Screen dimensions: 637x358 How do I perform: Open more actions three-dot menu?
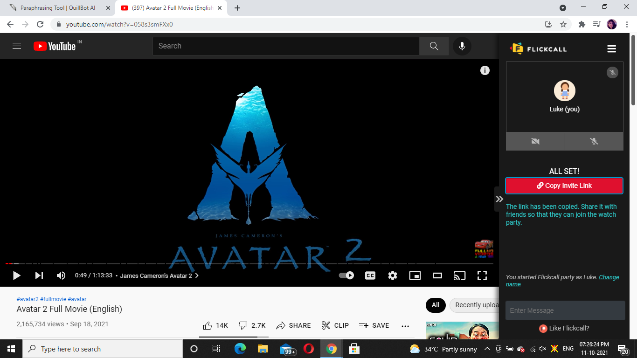pyautogui.click(x=405, y=326)
